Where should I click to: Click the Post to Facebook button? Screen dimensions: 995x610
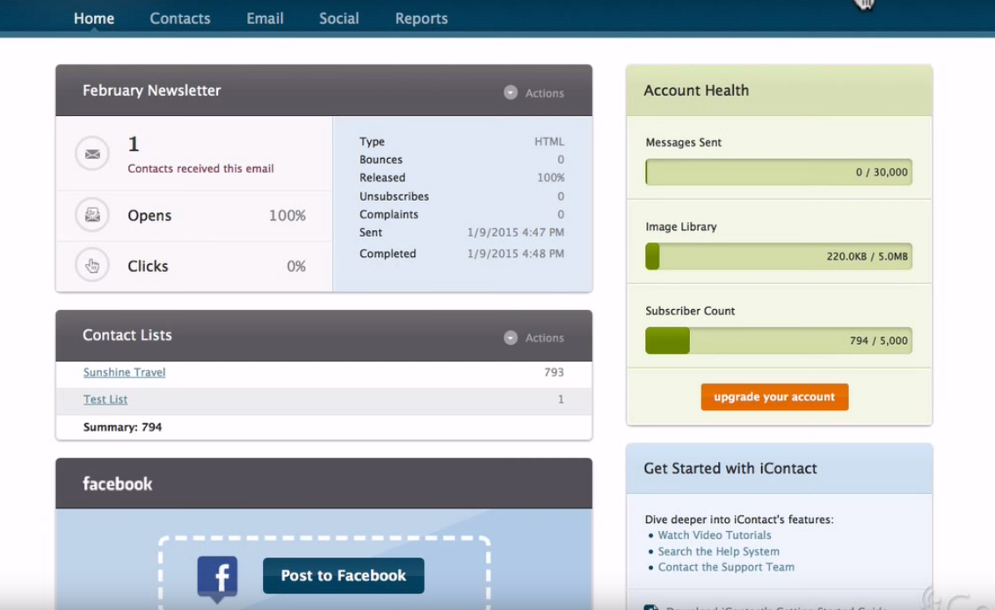(344, 575)
